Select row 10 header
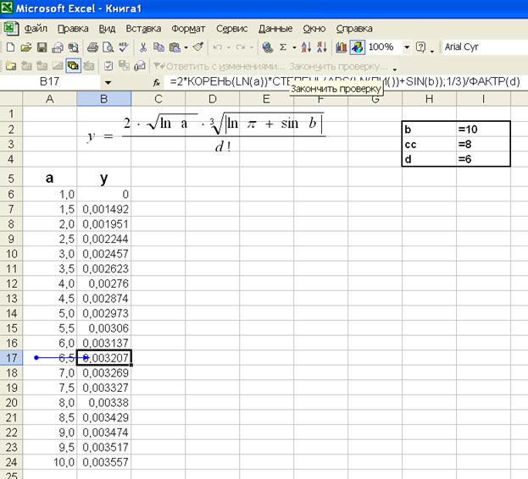The height and width of the screenshot is (479, 528). (11, 254)
